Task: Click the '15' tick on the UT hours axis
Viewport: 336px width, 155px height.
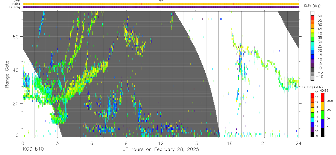Action: [x=195, y=143]
